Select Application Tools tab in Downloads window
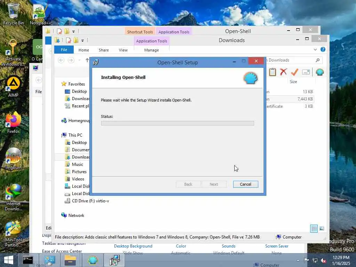This screenshot has width=356, height=267. point(152,41)
